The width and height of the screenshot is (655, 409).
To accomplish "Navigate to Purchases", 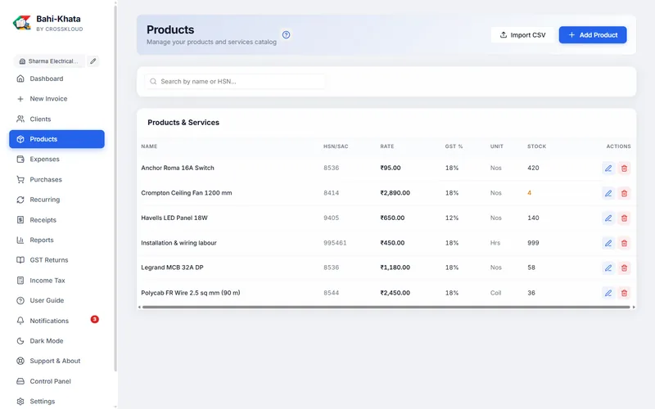I will [x=56, y=179].
